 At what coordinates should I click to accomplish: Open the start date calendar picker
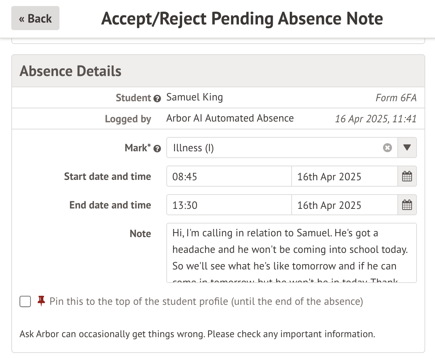[x=407, y=176]
